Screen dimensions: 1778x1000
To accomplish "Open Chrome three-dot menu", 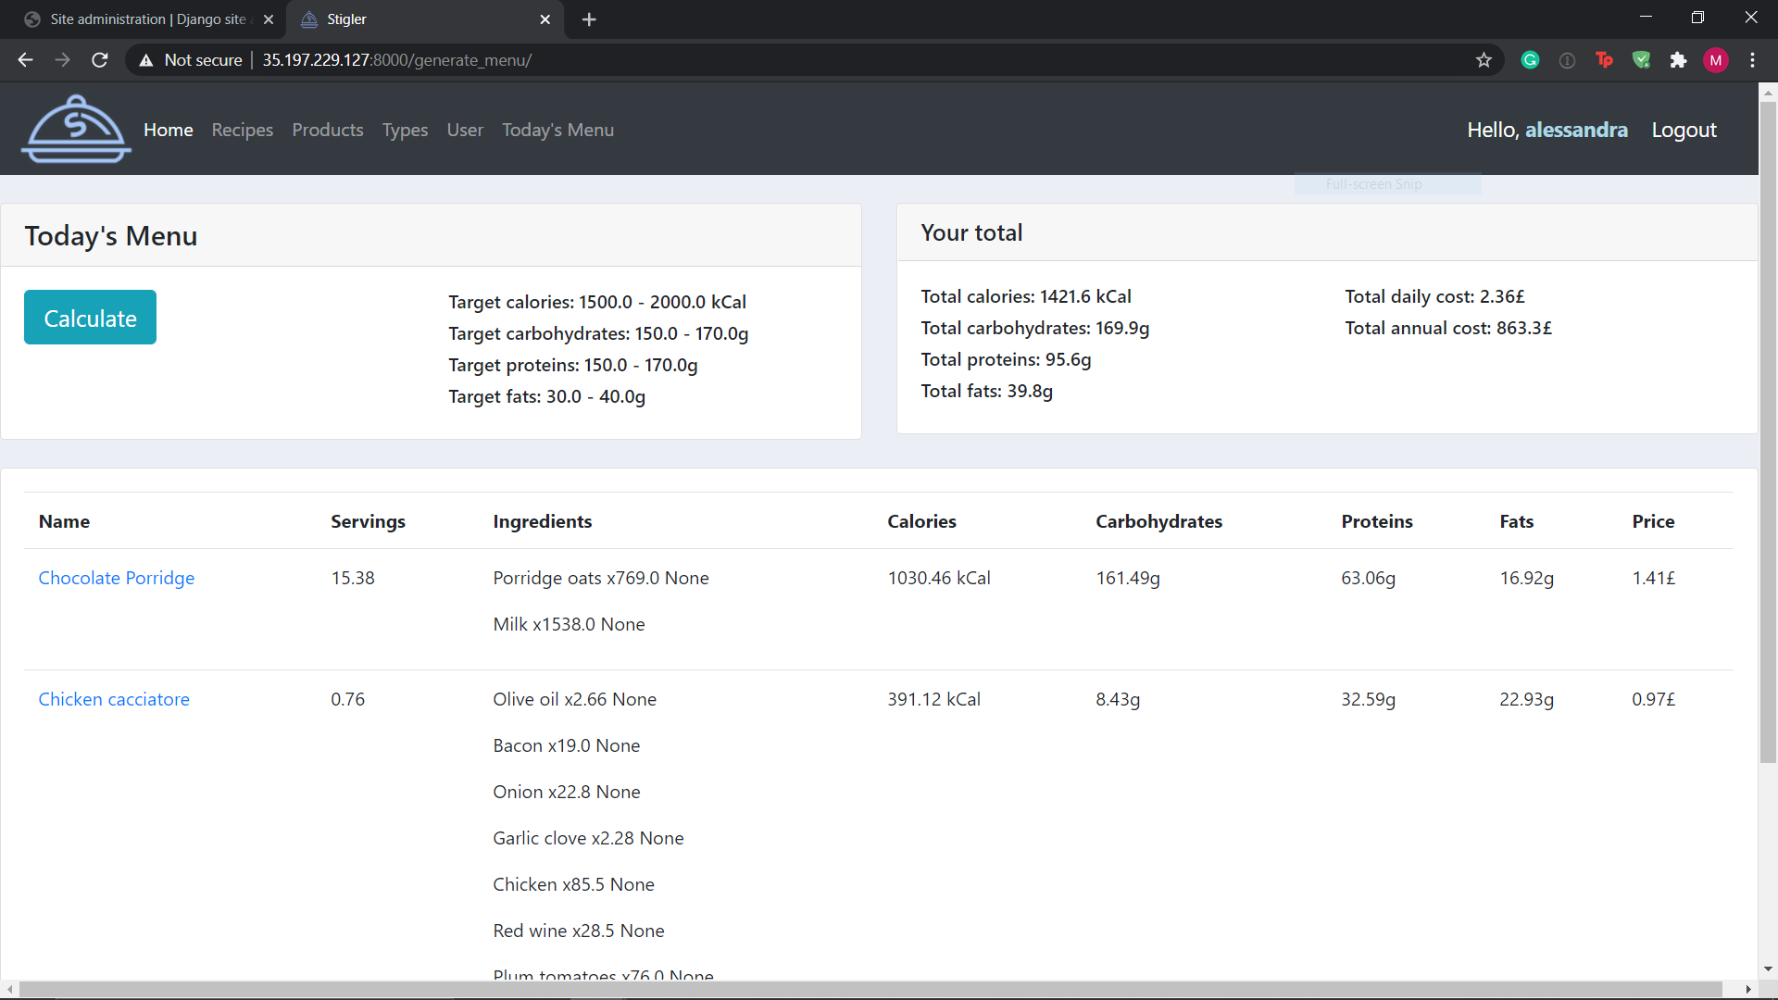I will (1752, 60).
